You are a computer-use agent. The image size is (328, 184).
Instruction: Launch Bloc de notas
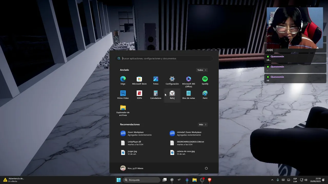[x=189, y=95]
